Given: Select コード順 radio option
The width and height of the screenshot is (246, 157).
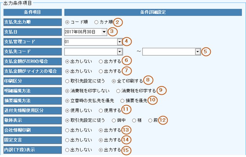Looking at the screenshot, I should point(67,22).
